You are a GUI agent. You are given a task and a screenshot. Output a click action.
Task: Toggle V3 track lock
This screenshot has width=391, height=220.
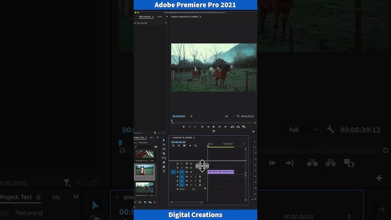click(178, 164)
